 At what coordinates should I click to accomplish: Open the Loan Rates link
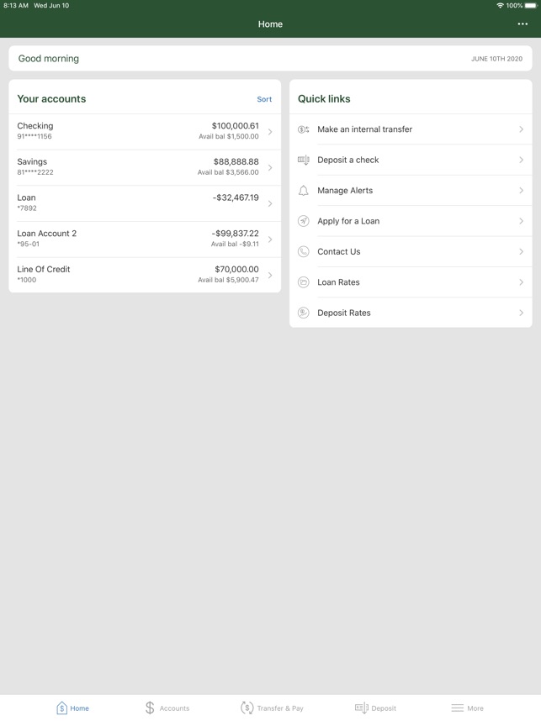point(338,282)
